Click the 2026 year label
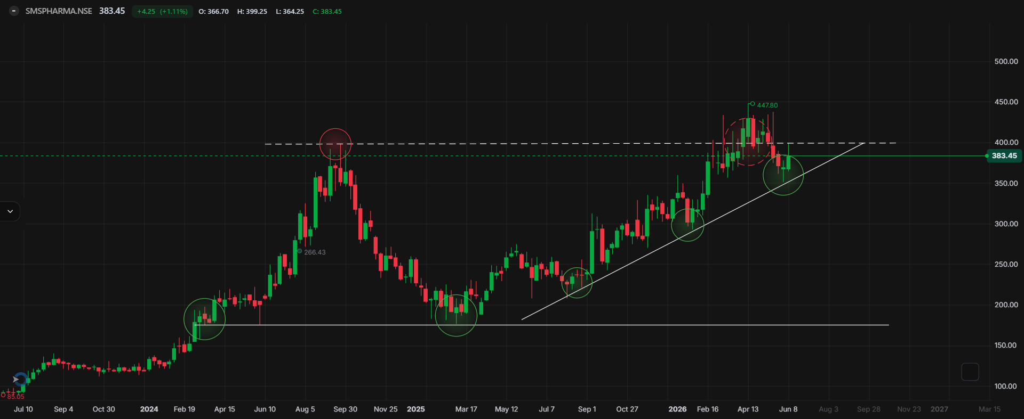The width and height of the screenshot is (1024, 419). coord(677,409)
